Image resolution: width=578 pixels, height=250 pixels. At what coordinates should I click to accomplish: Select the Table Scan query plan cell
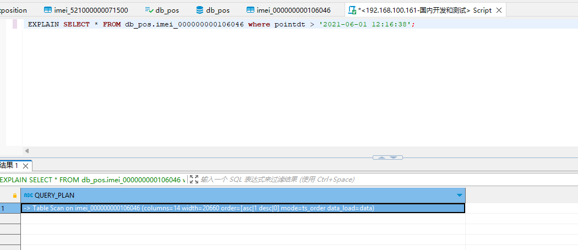[243, 208]
